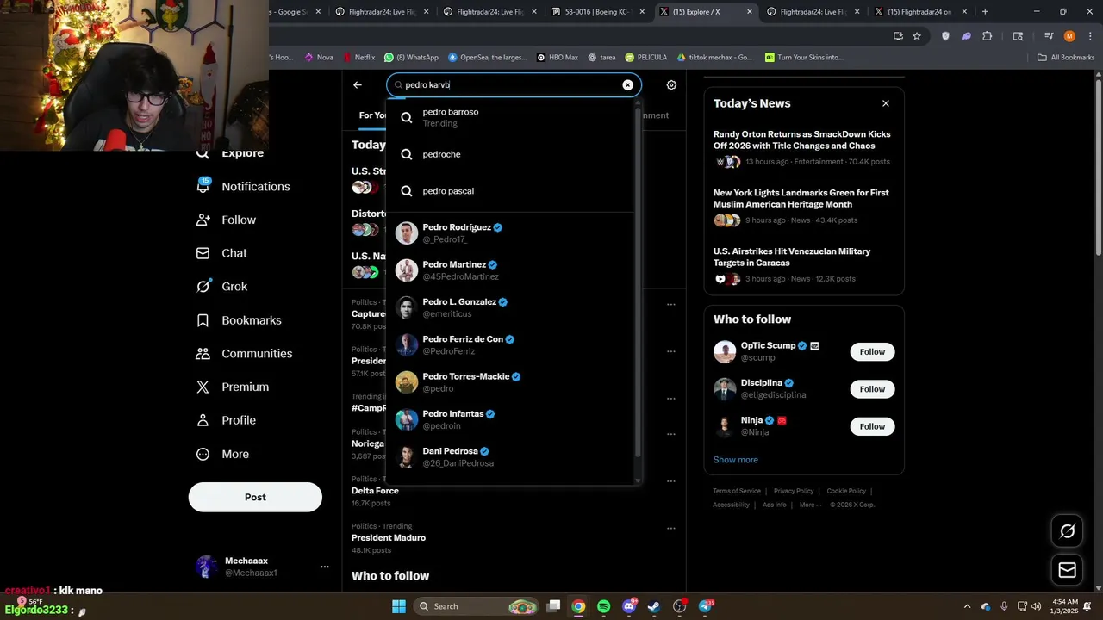Click the back arrow beside the search box

358,85
